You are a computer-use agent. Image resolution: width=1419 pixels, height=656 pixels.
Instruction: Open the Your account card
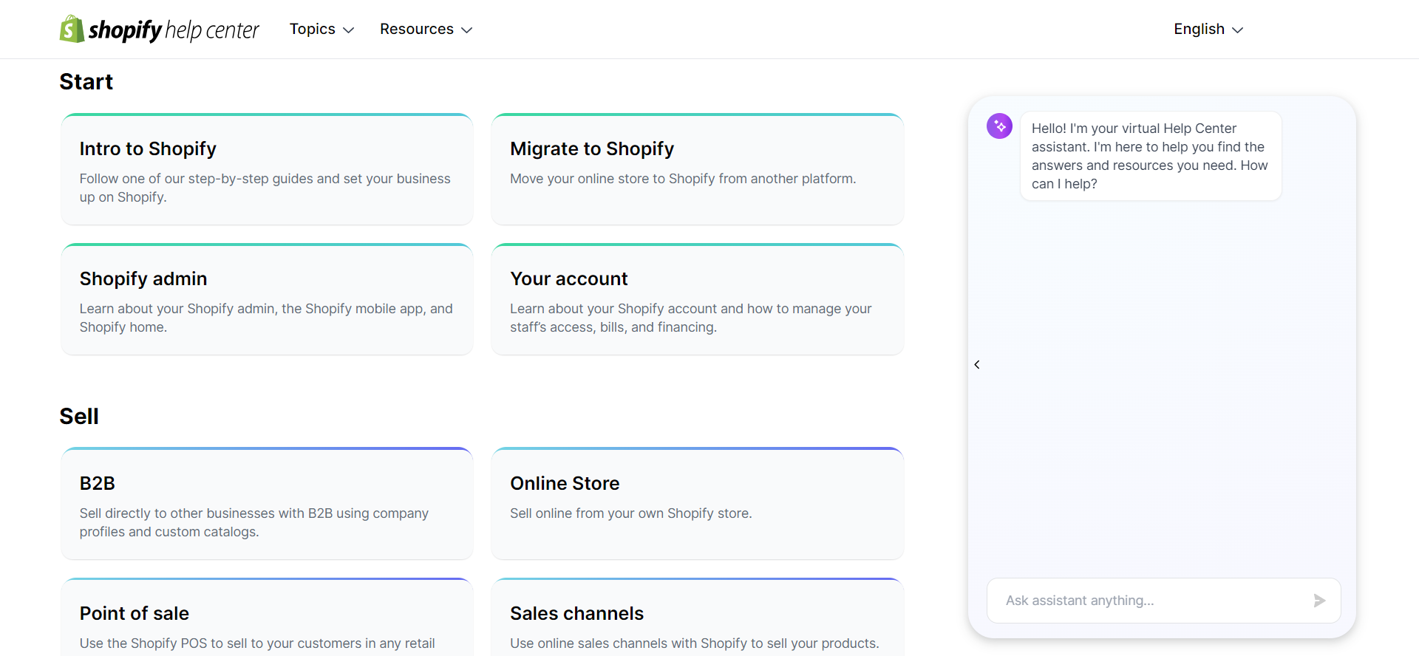click(697, 299)
